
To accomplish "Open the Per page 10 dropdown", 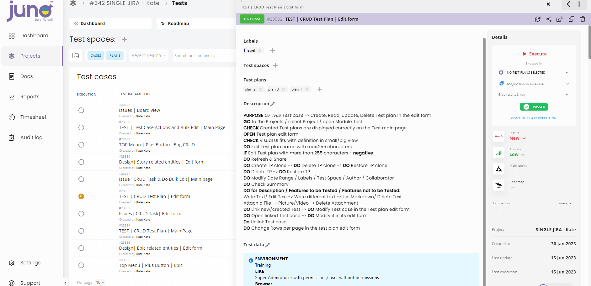I will (100, 282).
